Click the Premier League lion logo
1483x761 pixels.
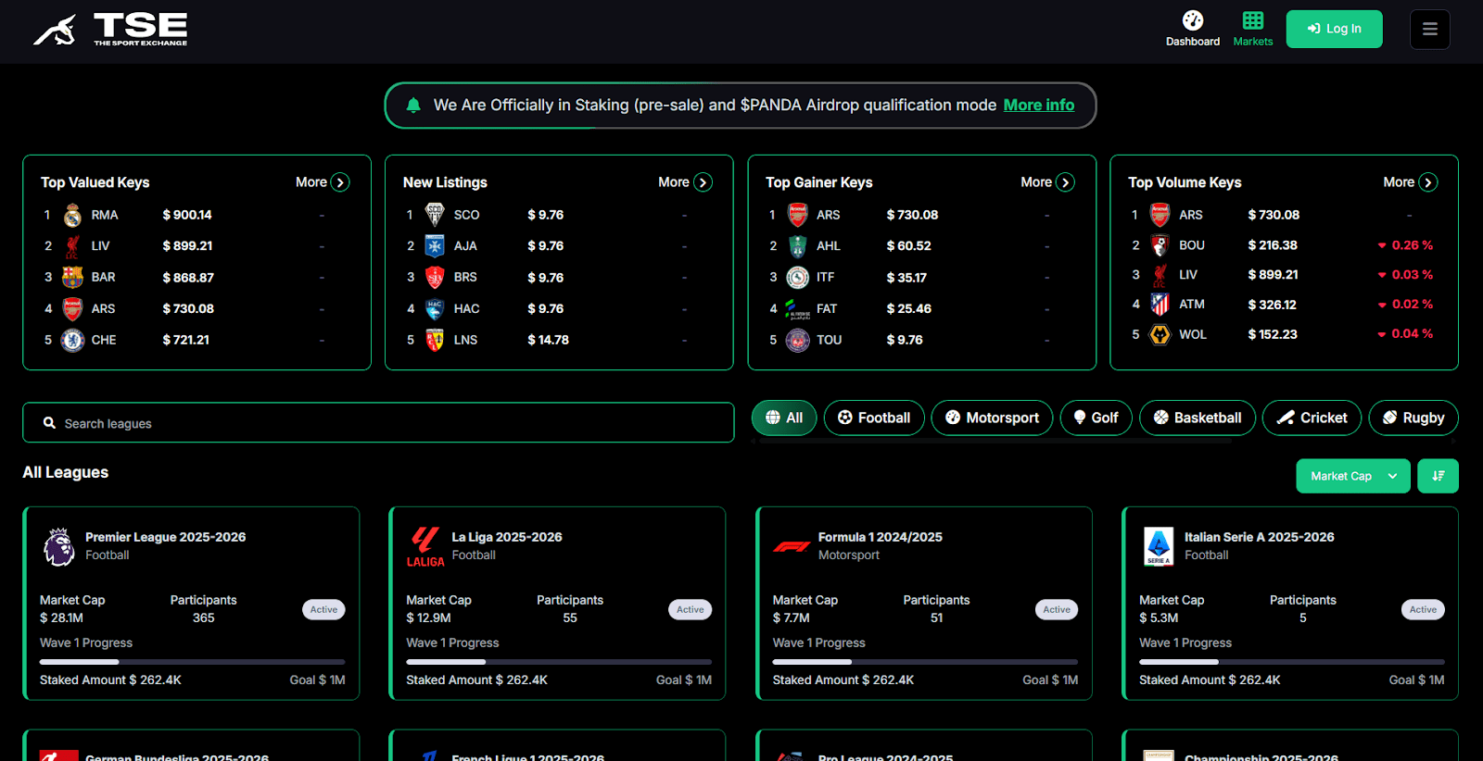tap(59, 546)
